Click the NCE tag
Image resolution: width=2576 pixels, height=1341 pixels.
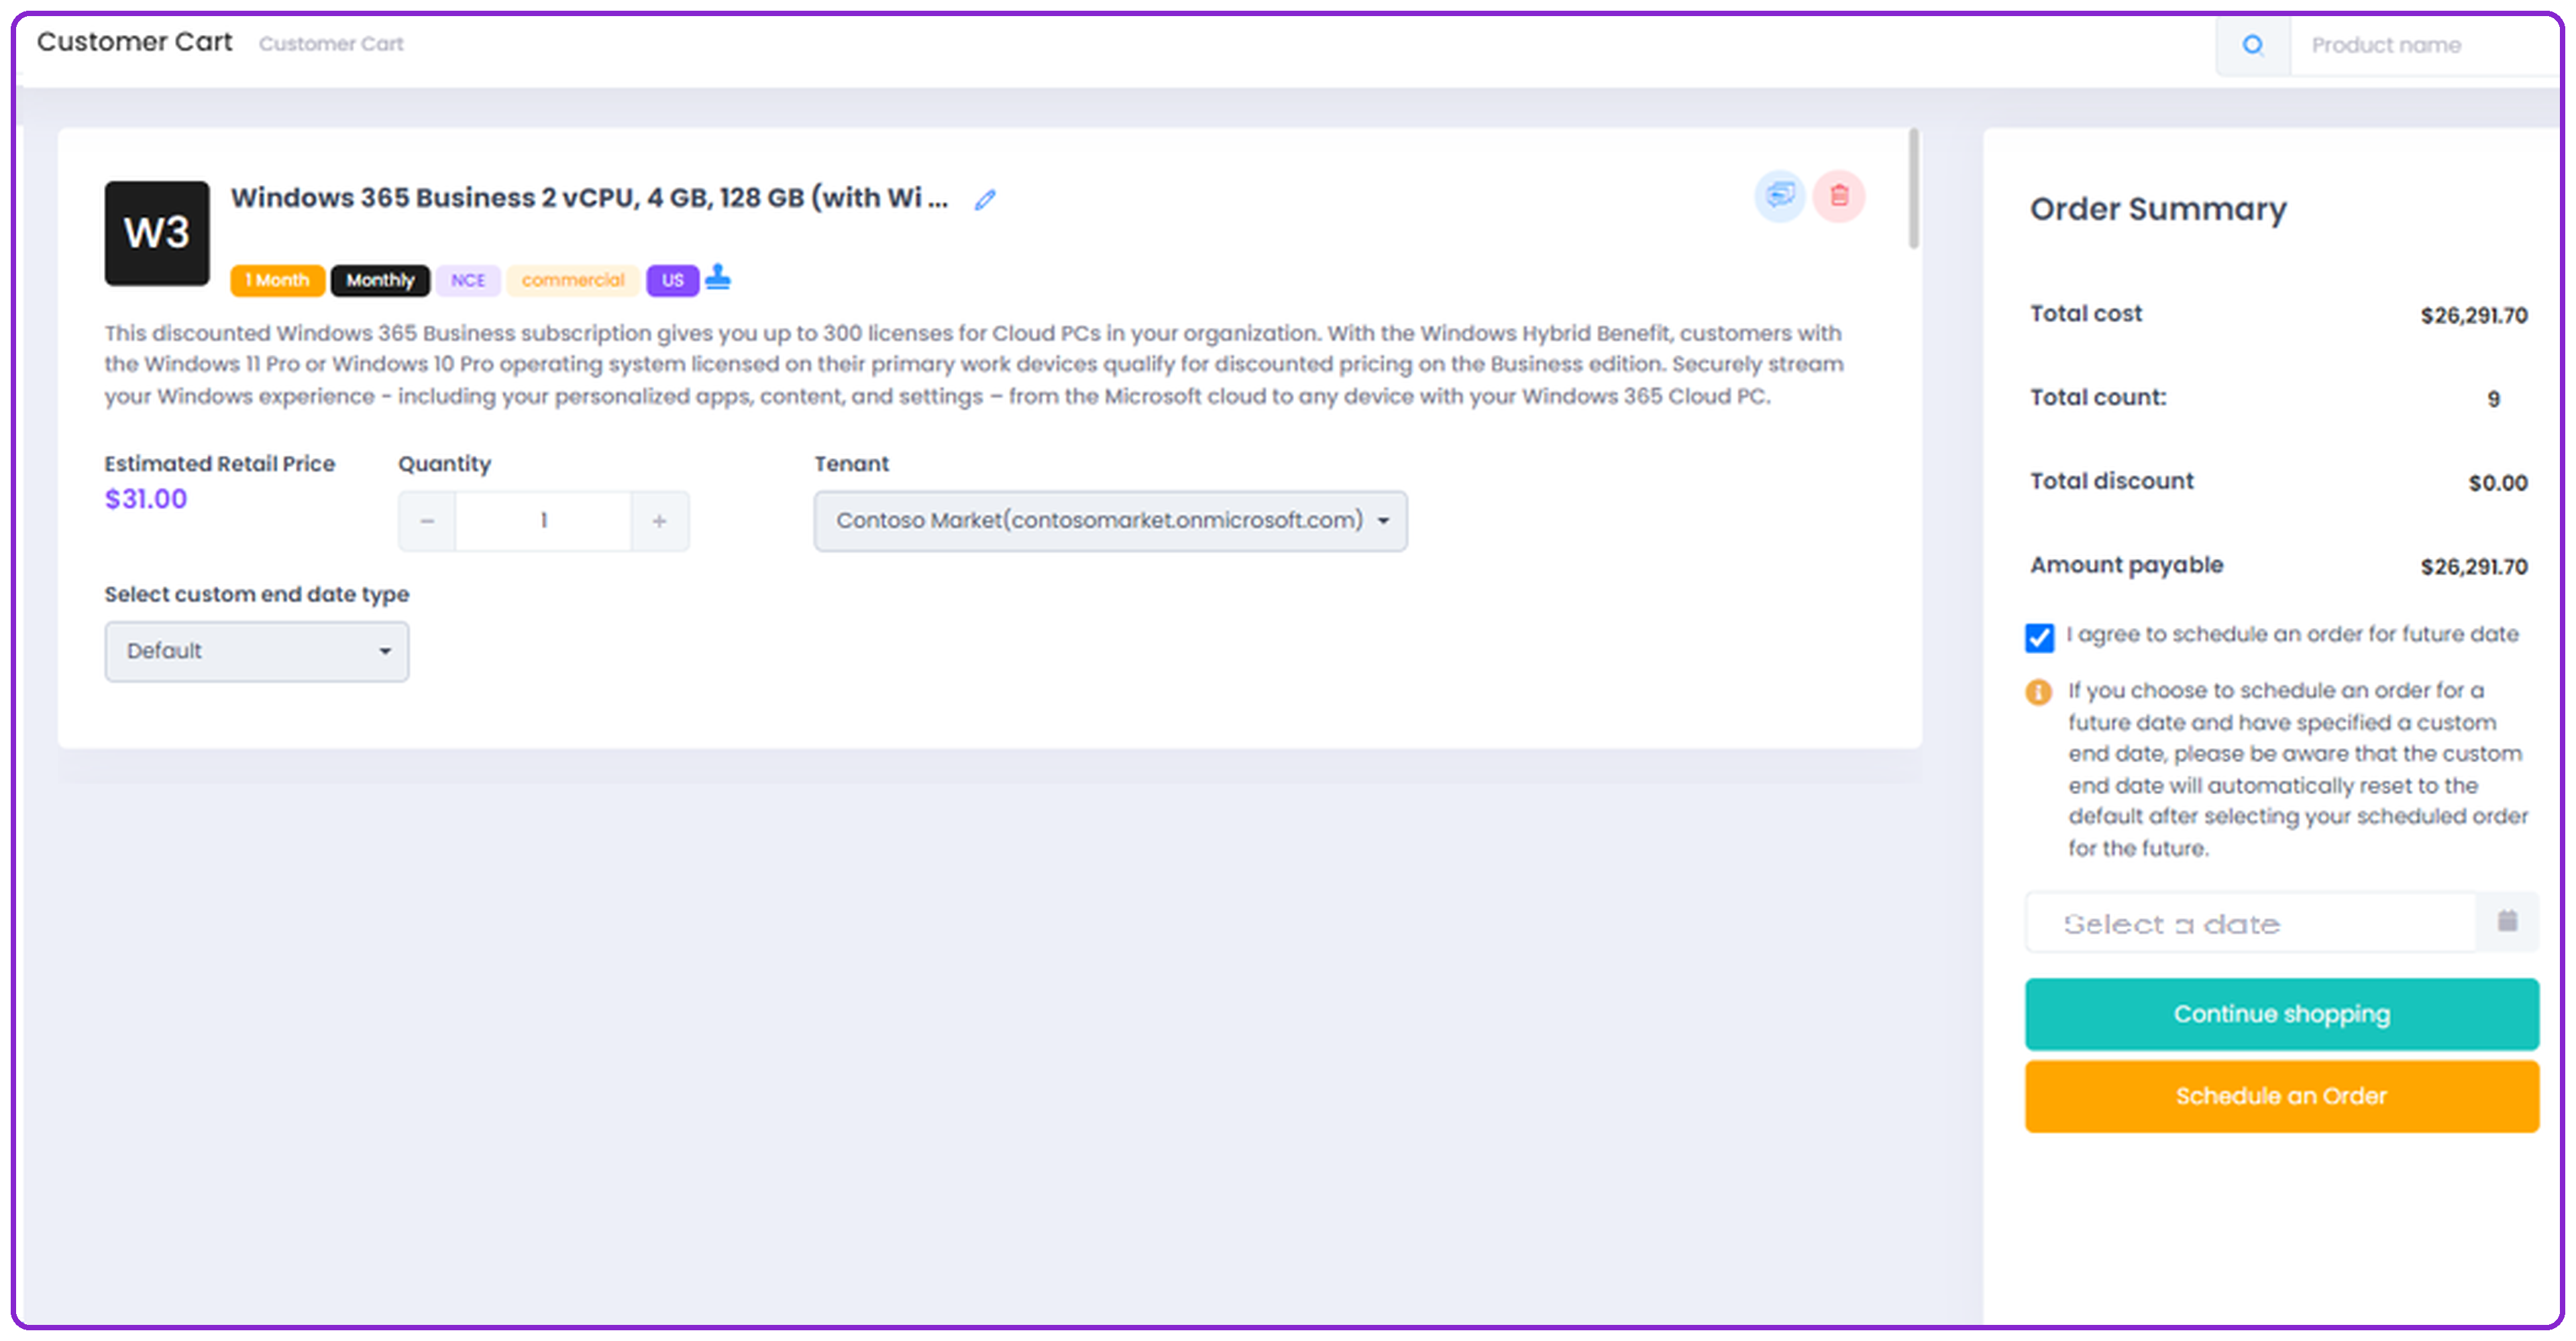(x=468, y=281)
